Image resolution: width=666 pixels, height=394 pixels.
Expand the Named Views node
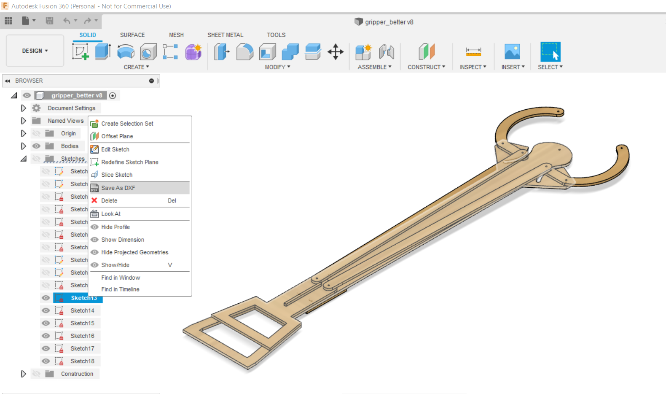click(x=23, y=121)
